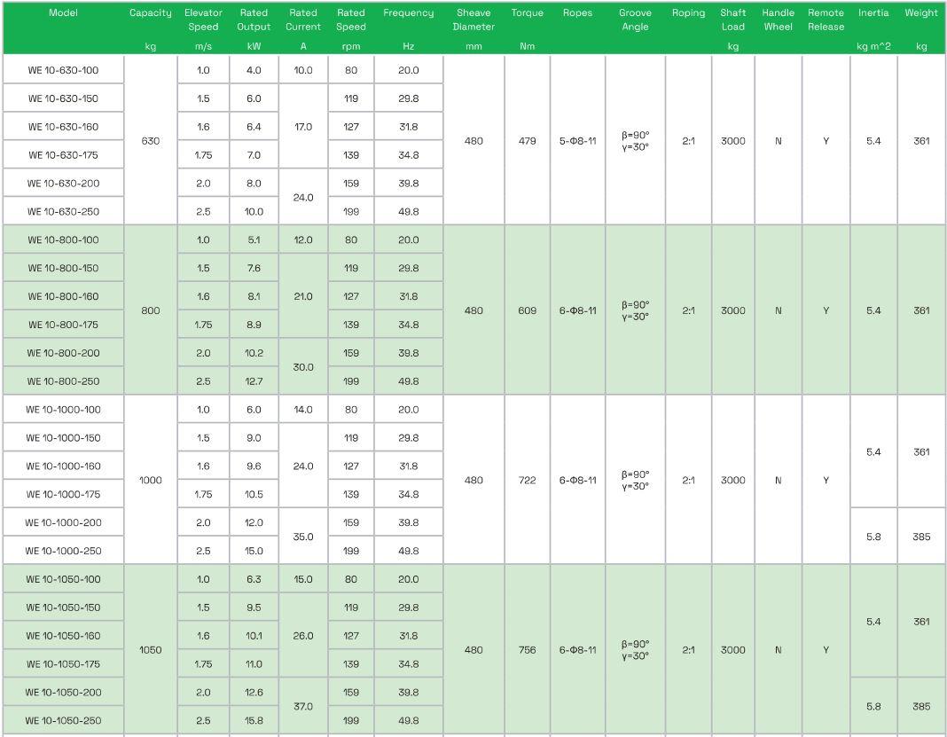Click WE 10-1000-200 model name
947x737 pixels.
(x=63, y=522)
